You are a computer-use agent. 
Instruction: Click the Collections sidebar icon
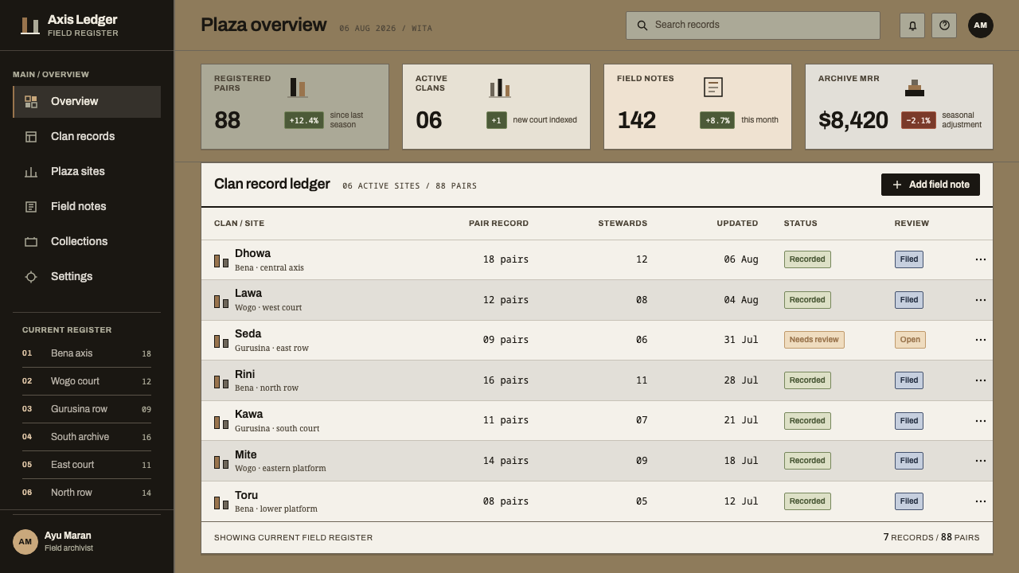click(31, 242)
